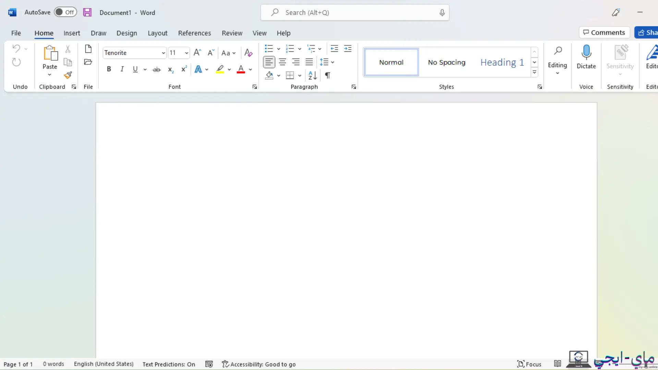Switch to the References tab
The height and width of the screenshot is (370, 658).
(194, 33)
